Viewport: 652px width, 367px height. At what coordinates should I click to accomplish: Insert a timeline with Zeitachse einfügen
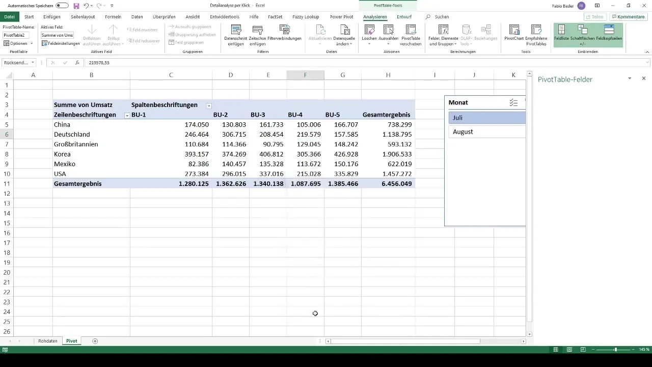(x=258, y=35)
